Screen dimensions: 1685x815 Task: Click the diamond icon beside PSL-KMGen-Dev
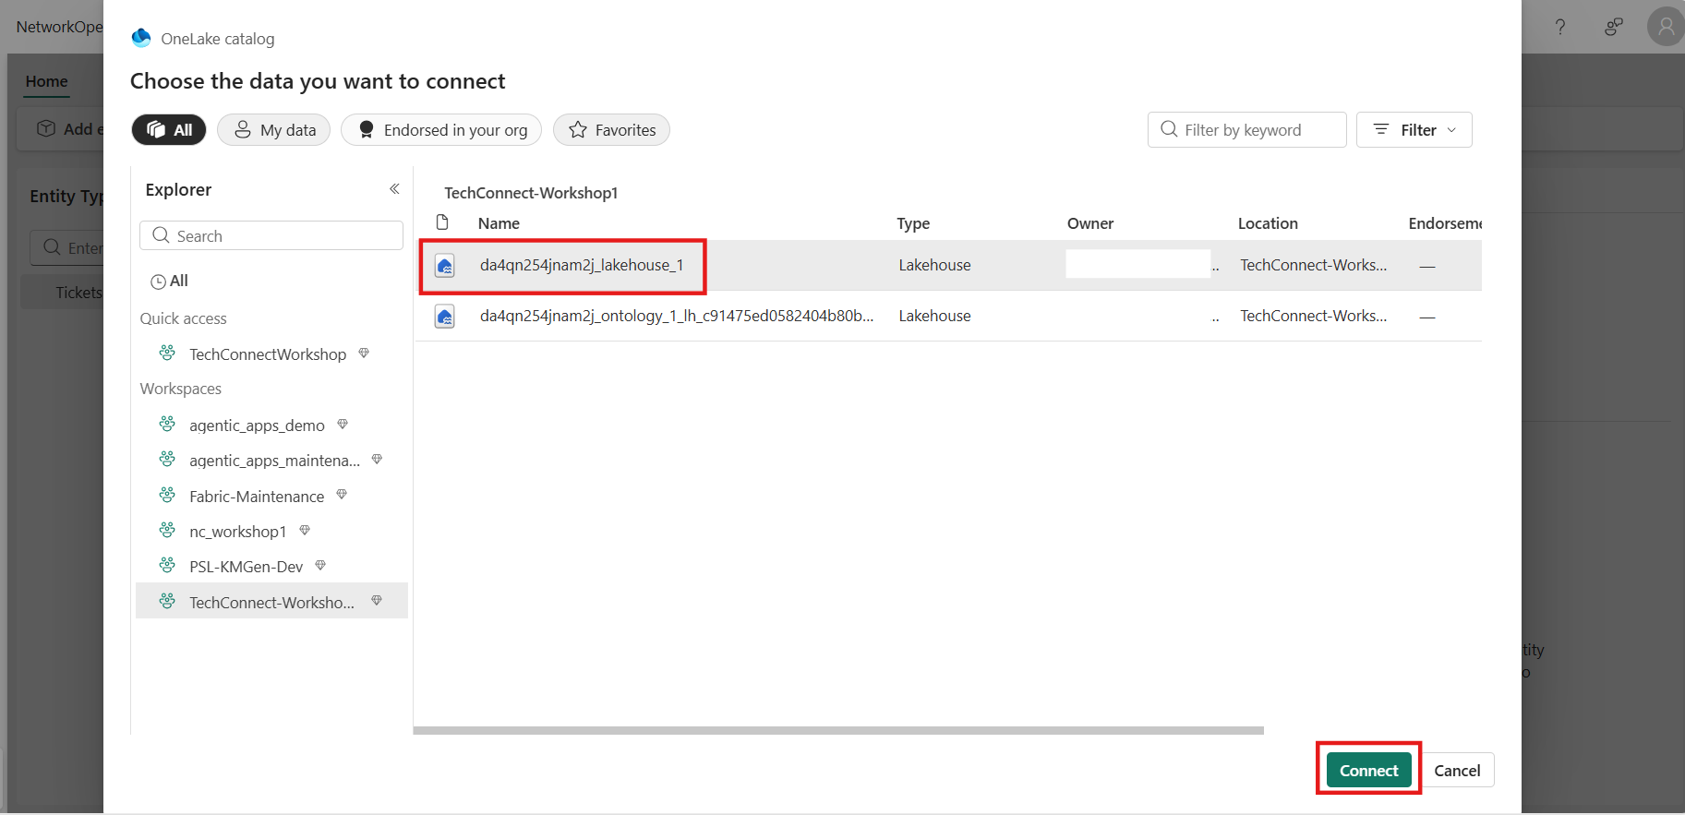(x=320, y=566)
